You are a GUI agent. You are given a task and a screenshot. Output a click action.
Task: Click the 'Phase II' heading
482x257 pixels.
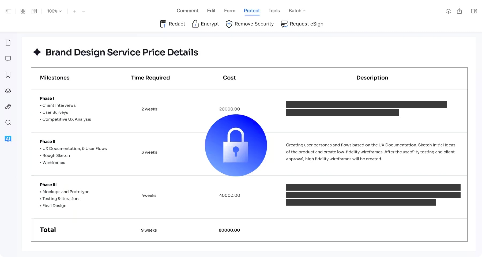(x=48, y=141)
